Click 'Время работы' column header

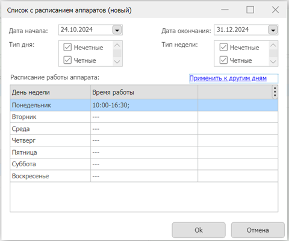coord(144,92)
